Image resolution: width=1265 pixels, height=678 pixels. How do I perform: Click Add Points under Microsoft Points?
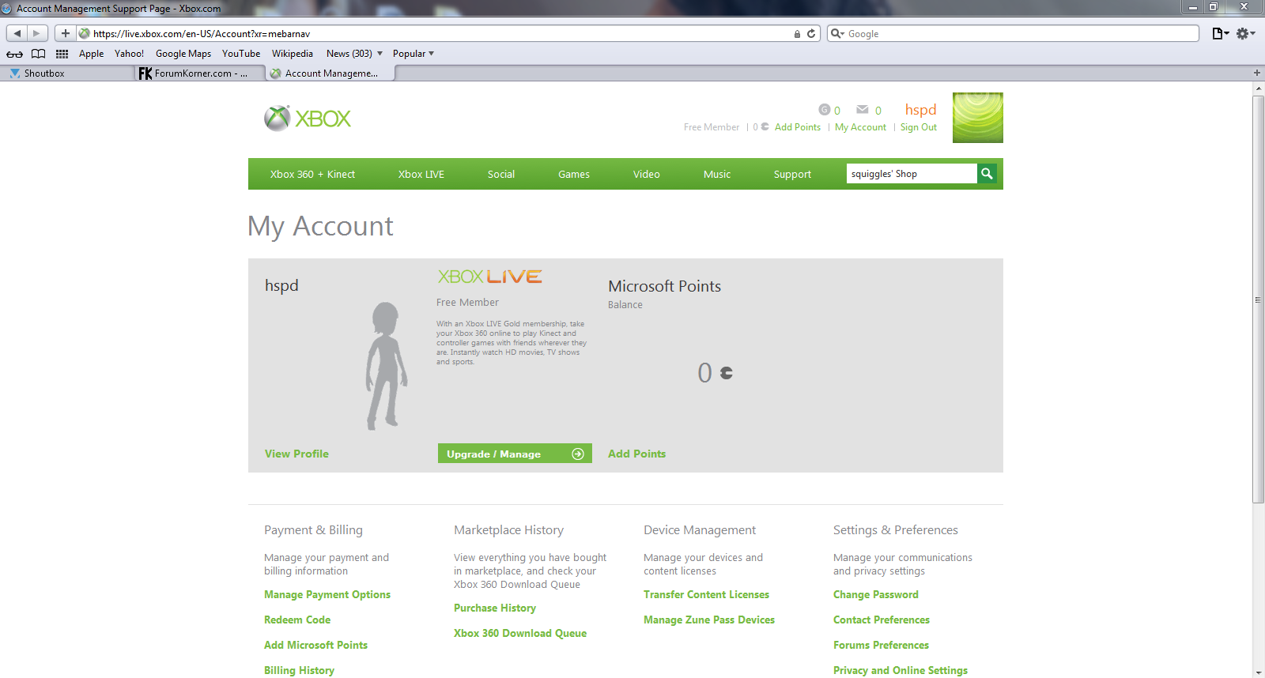point(636,454)
